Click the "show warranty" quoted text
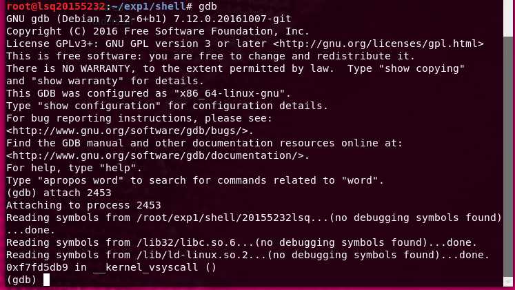 [77, 81]
